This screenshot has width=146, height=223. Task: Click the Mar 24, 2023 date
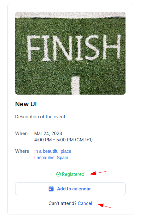pos(48,133)
